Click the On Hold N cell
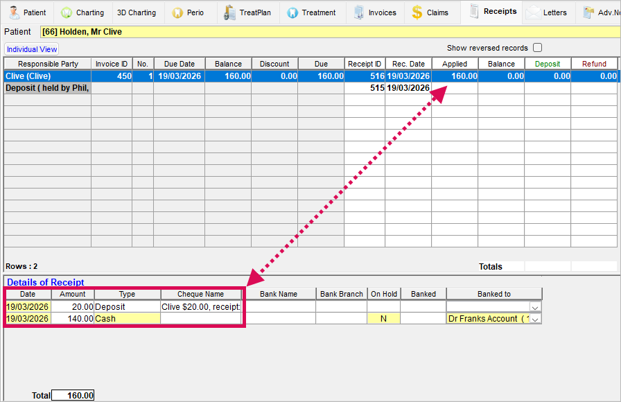This screenshot has height=402, width=621. pos(383,319)
